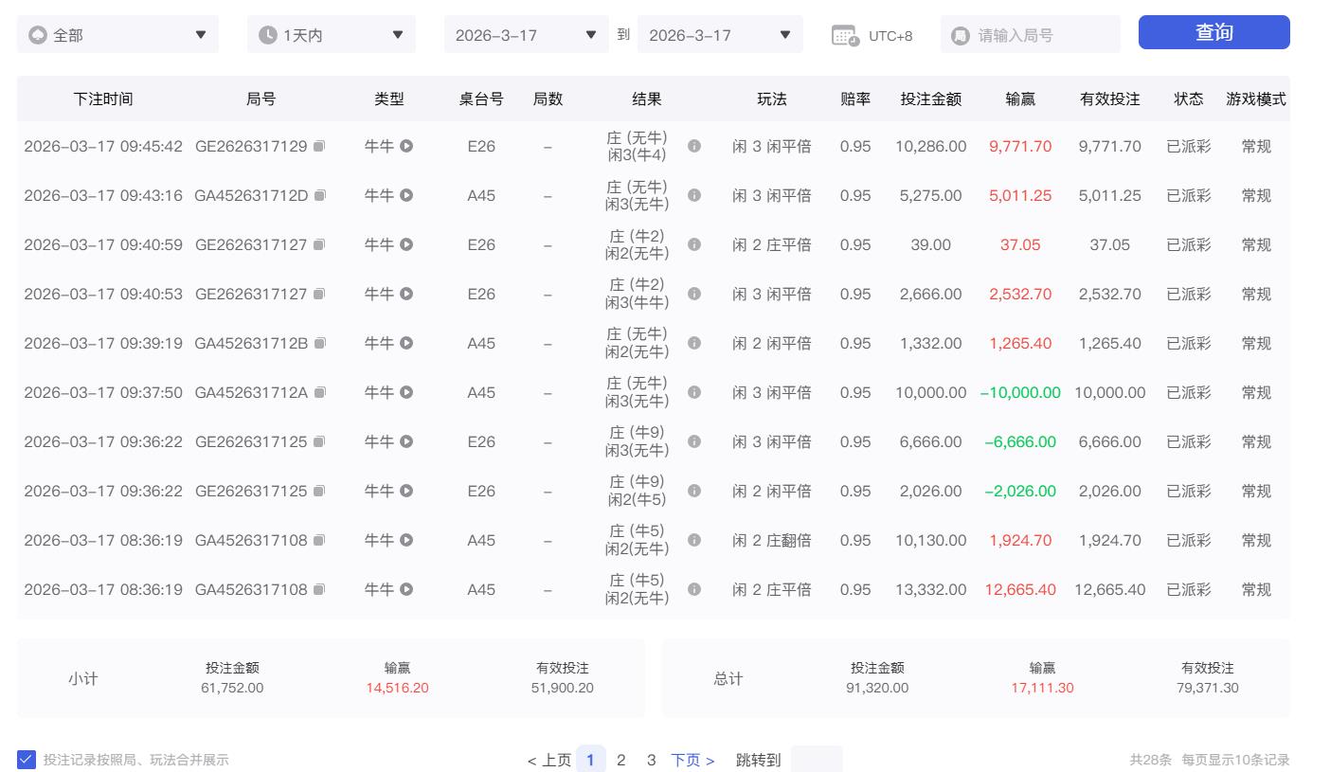Click the info icon on the bottom result row
Viewport: 1330px width, 772px height.
tap(694, 589)
